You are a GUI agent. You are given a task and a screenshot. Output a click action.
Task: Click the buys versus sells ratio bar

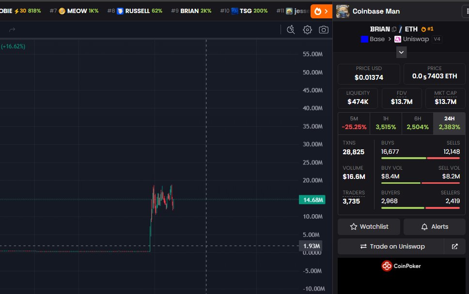[420, 158]
